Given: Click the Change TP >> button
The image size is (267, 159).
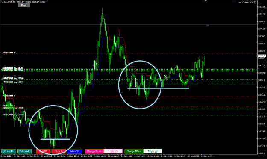Looking at the screenshot, I should pos(134,151).
